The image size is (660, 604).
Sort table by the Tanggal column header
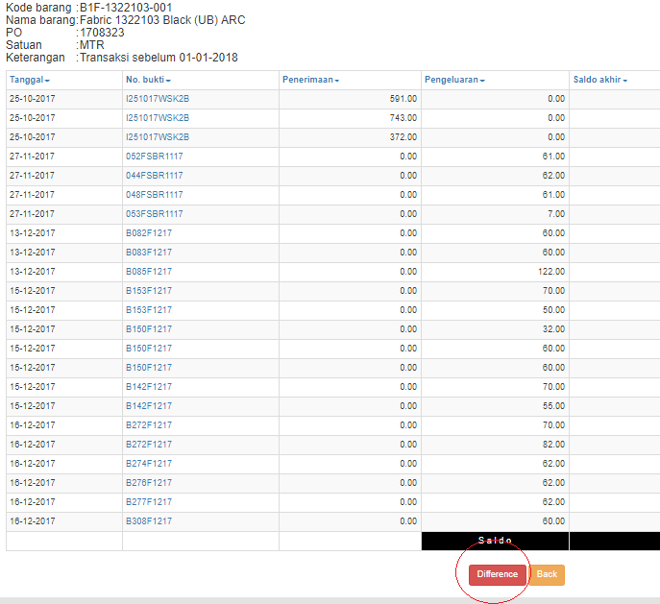30,80
